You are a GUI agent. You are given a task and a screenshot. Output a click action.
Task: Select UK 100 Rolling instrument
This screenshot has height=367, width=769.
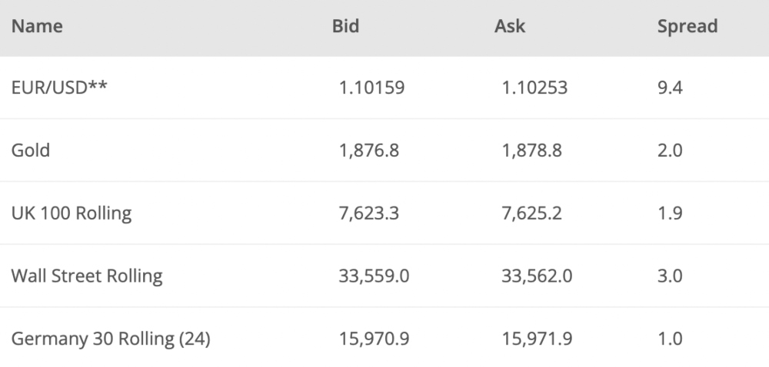click(x=72, y=213)
